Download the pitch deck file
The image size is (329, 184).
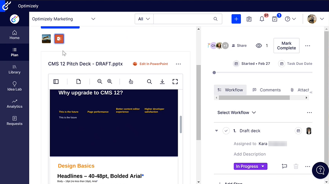[x=162, y=82]
